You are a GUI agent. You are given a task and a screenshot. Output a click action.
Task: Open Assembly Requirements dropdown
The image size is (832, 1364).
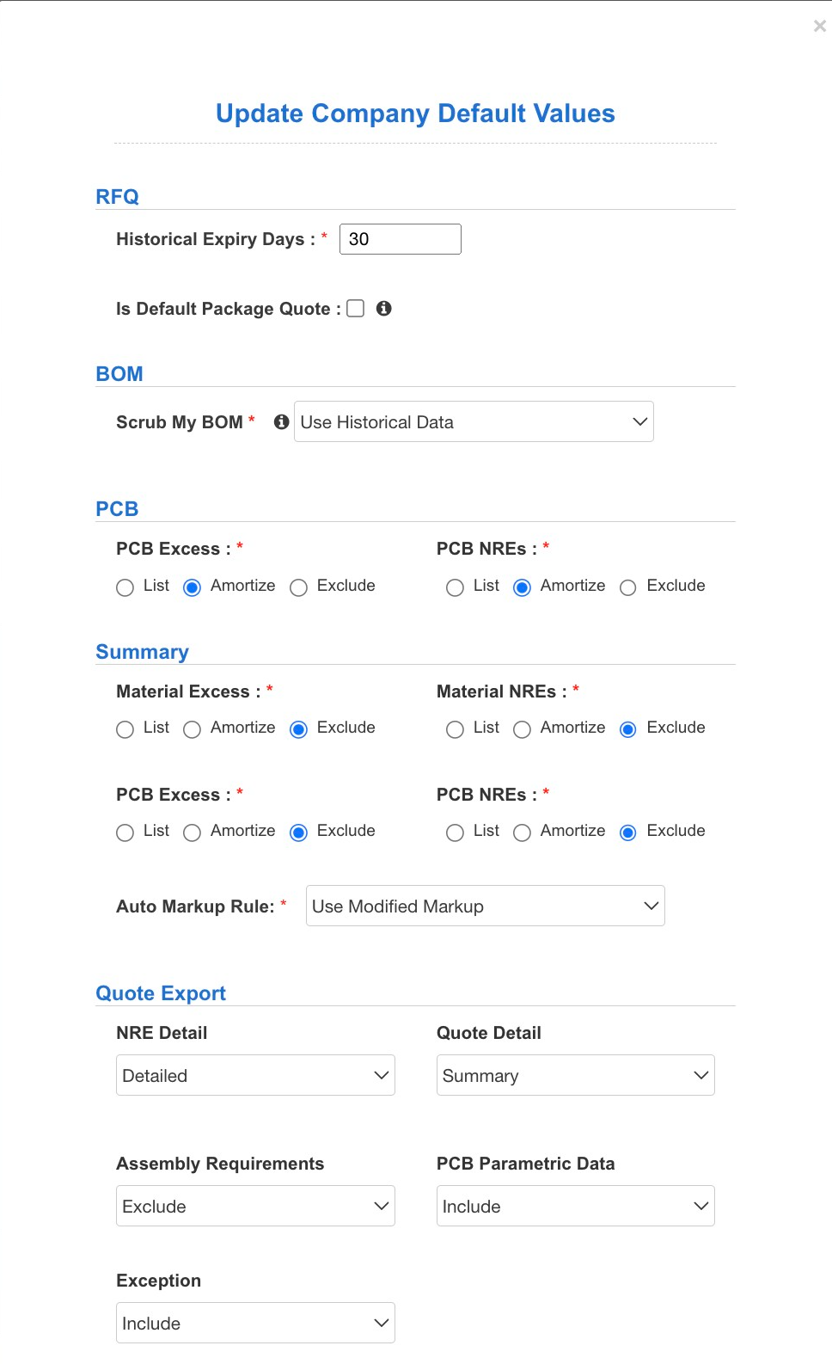click(255, 1206)
